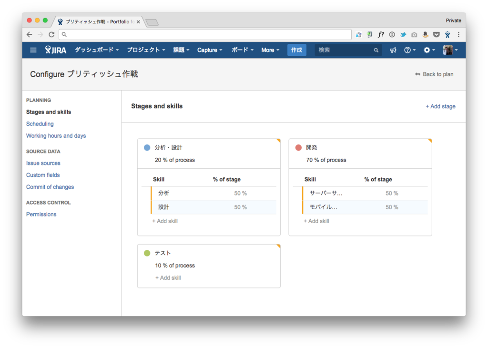The image size is (488, 348).
Task: Click 20 % of process value
Action: point(175,160)
